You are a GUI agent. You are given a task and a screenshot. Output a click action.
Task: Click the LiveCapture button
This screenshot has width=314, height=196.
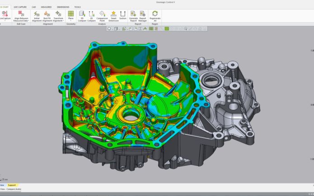(5, 16)
